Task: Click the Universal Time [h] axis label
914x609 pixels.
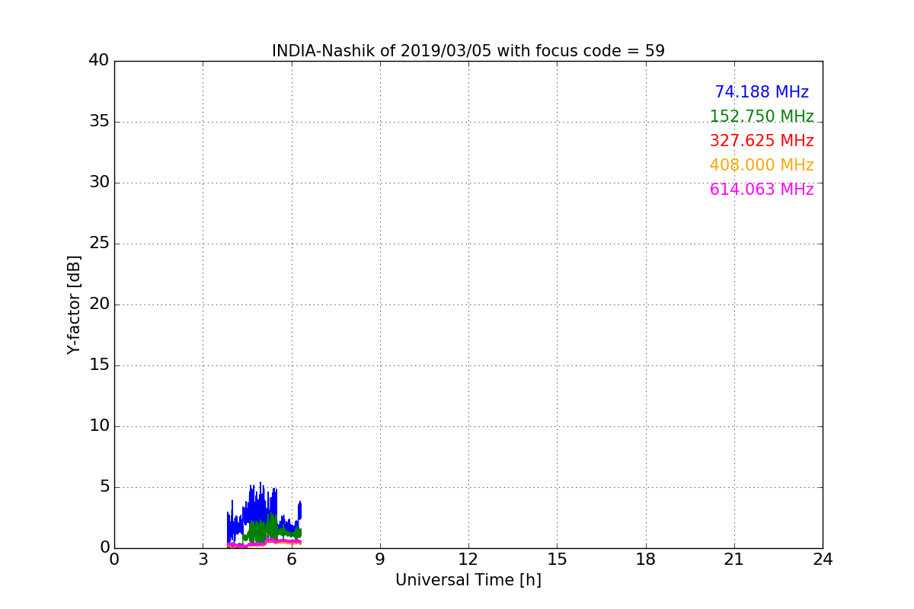Action: tap(468, 580)
